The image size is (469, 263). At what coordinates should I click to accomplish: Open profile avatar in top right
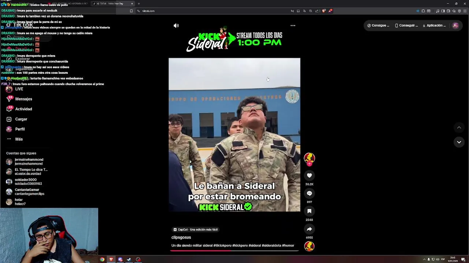coord(455,26)
